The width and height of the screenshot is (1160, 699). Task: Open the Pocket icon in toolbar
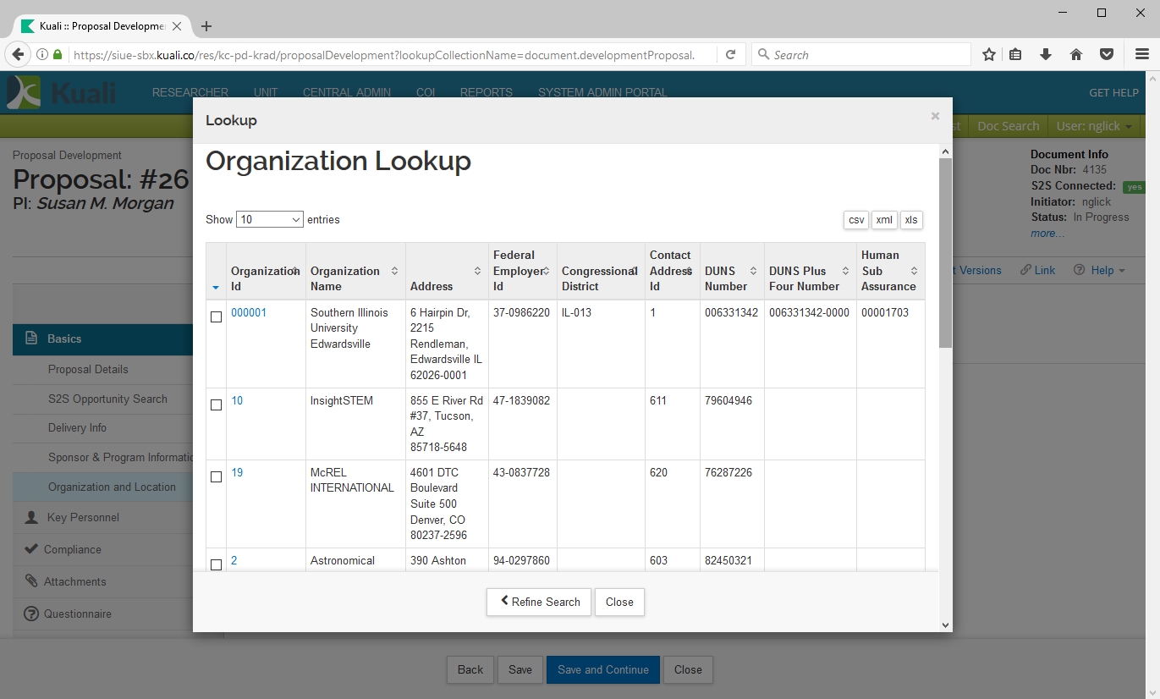(1106, 55)
